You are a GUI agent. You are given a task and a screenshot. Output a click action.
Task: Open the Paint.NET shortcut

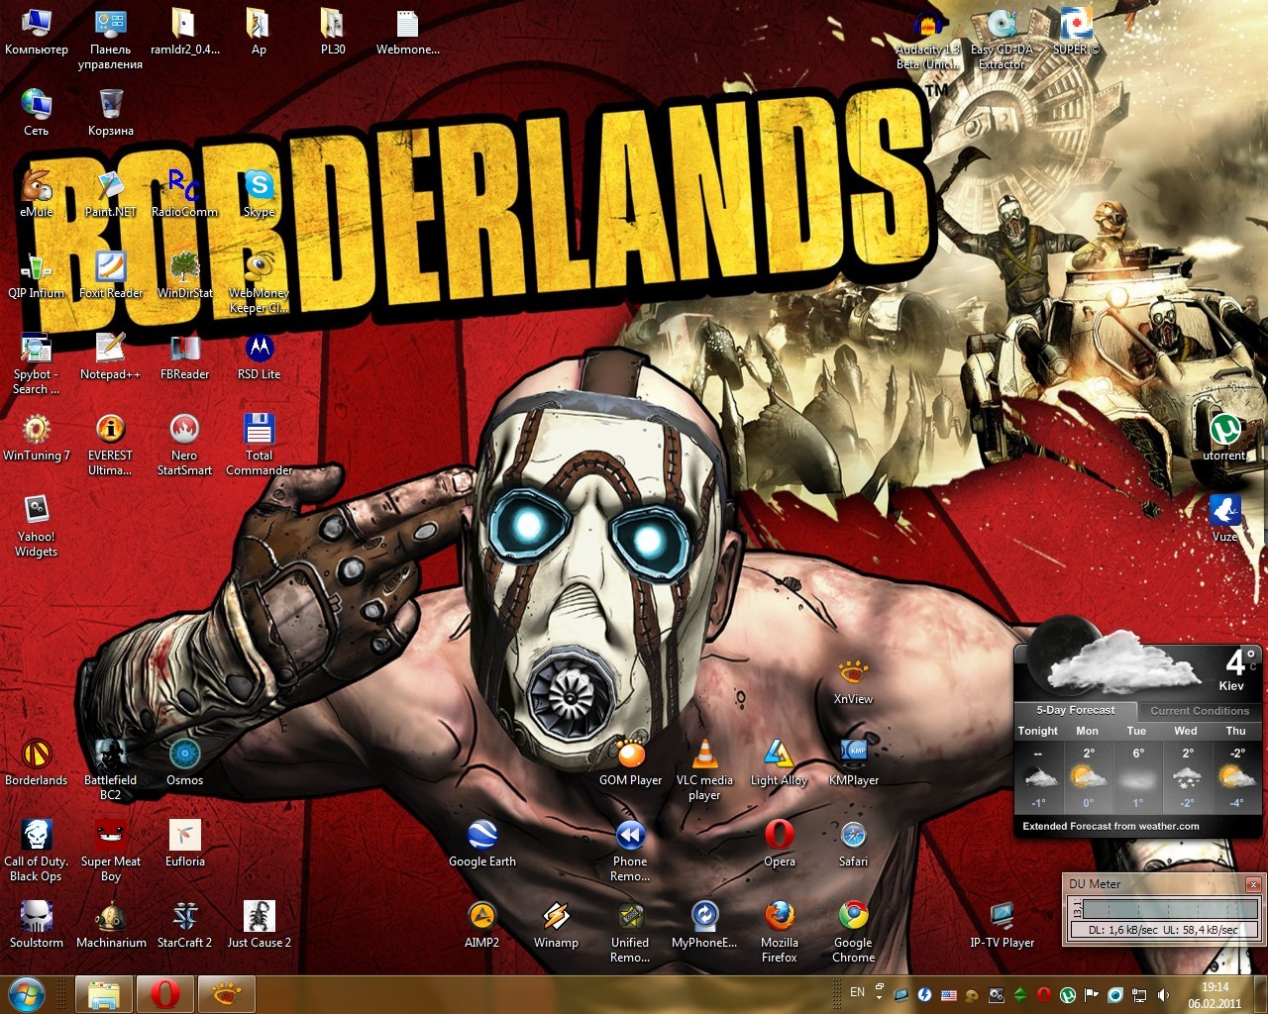coord(111,193)
